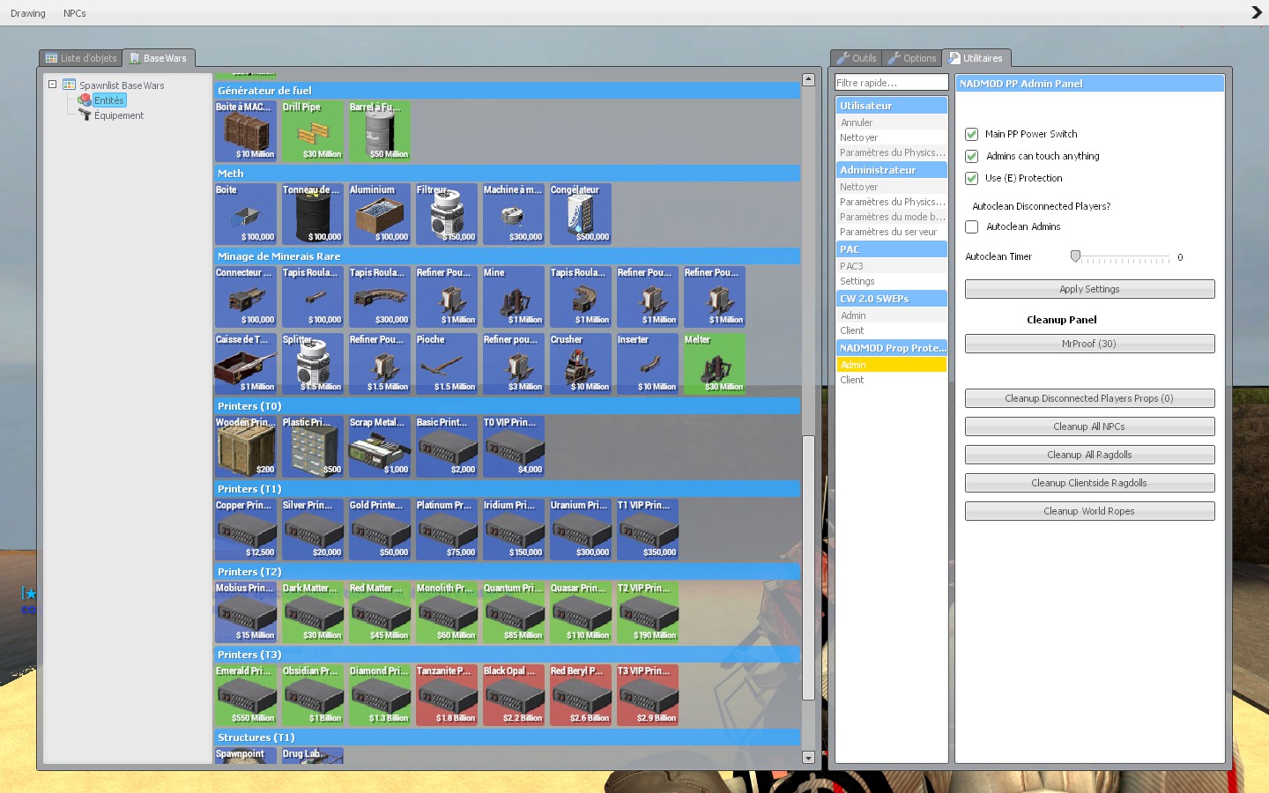
Task: Click Cleanup All NPCs button
Action: point(1089,426)
